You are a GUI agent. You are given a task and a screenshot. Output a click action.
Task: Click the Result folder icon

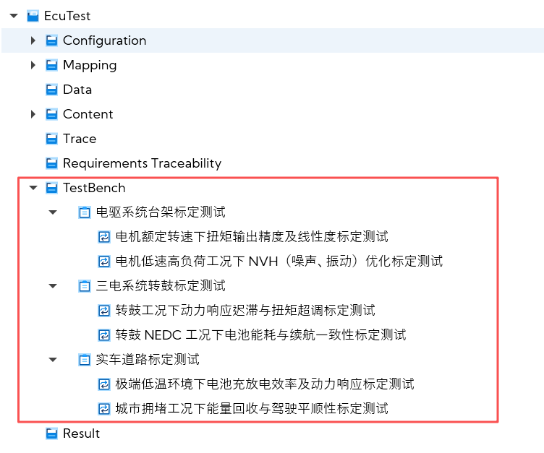pyautogui.click(x=51, y=433)
